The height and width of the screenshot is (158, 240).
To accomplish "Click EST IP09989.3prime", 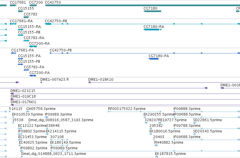I will pyautogui.click(x=46, y=117).
